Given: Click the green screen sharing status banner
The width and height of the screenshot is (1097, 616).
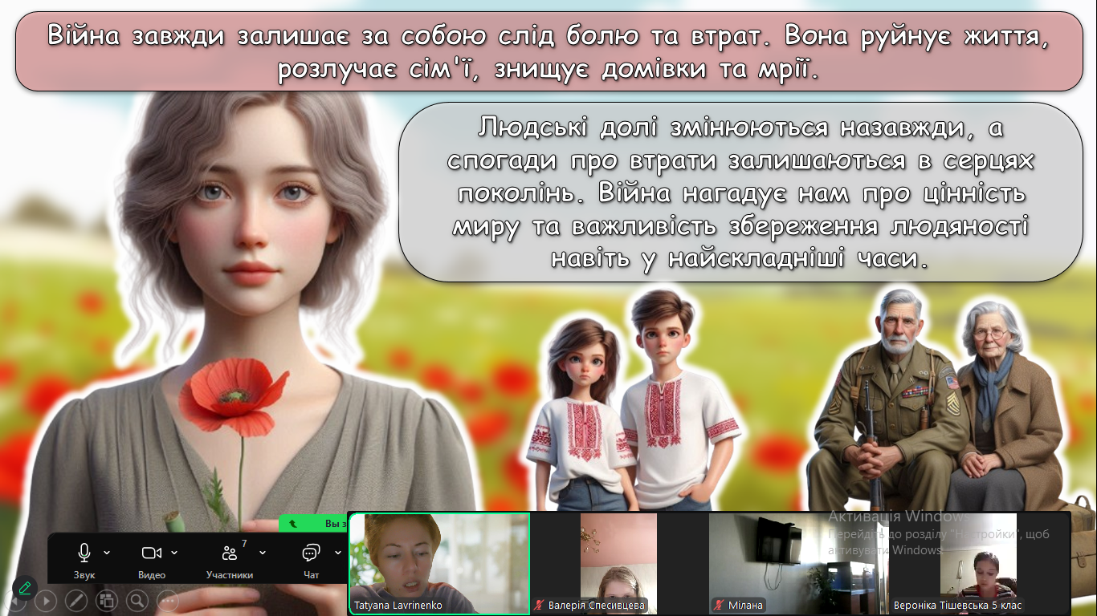Looking at the screenshot, I should [313, 523].
